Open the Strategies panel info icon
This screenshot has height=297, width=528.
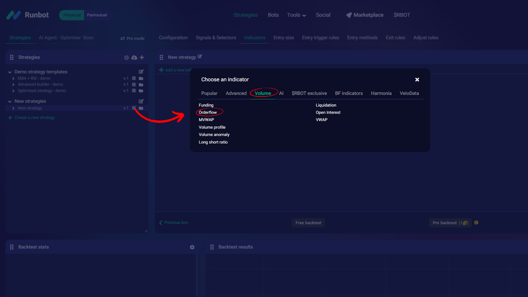[126, 57]
